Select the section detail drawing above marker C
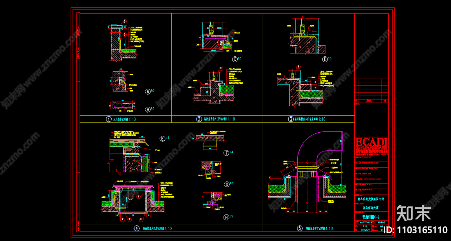 click(219, 37)
